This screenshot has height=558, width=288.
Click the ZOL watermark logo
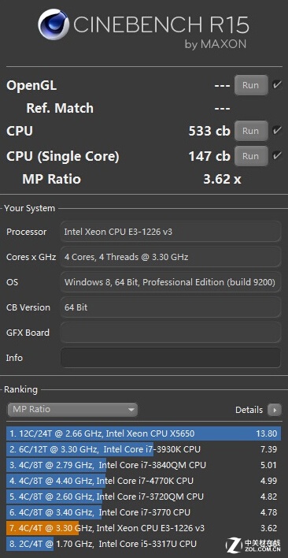coord(257,544)
